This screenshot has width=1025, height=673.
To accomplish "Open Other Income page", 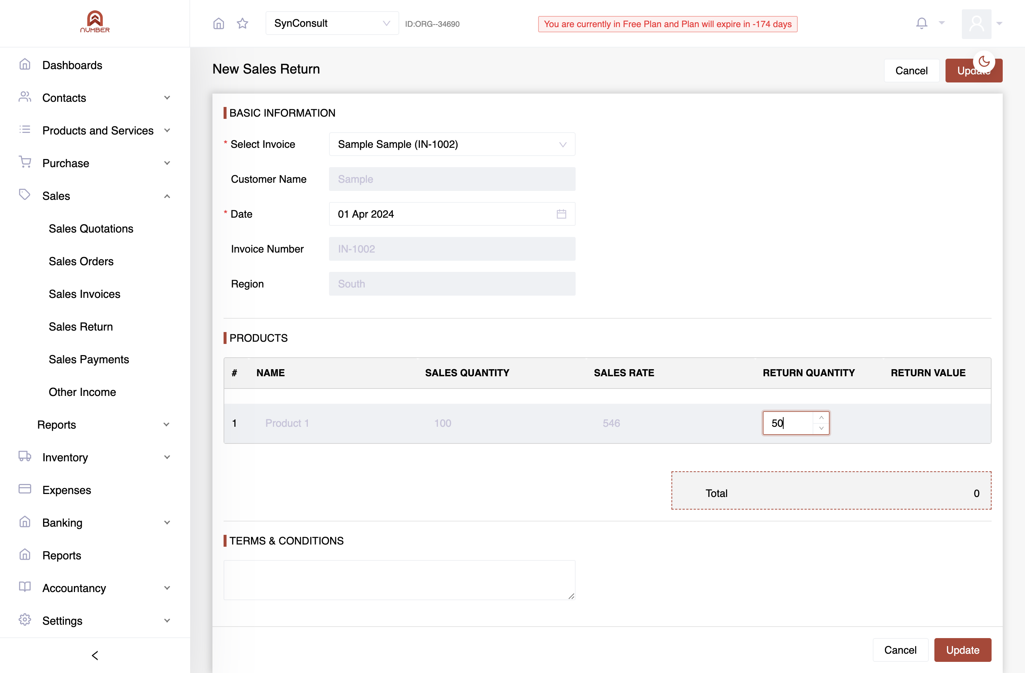I will [82, 392].
